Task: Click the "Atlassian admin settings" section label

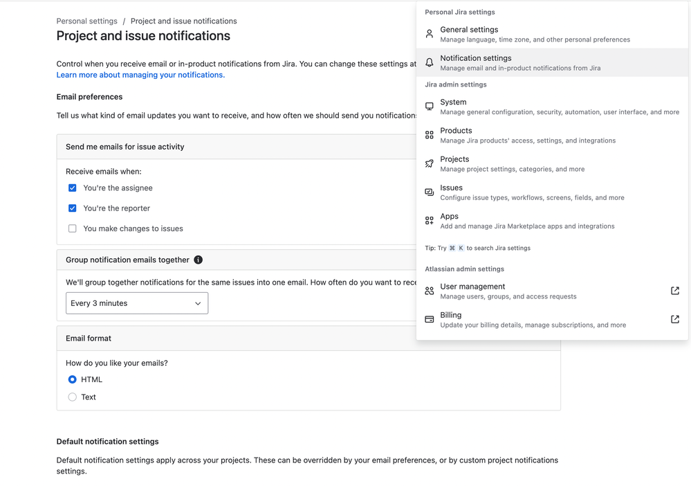Action: [x=465, y=269]
